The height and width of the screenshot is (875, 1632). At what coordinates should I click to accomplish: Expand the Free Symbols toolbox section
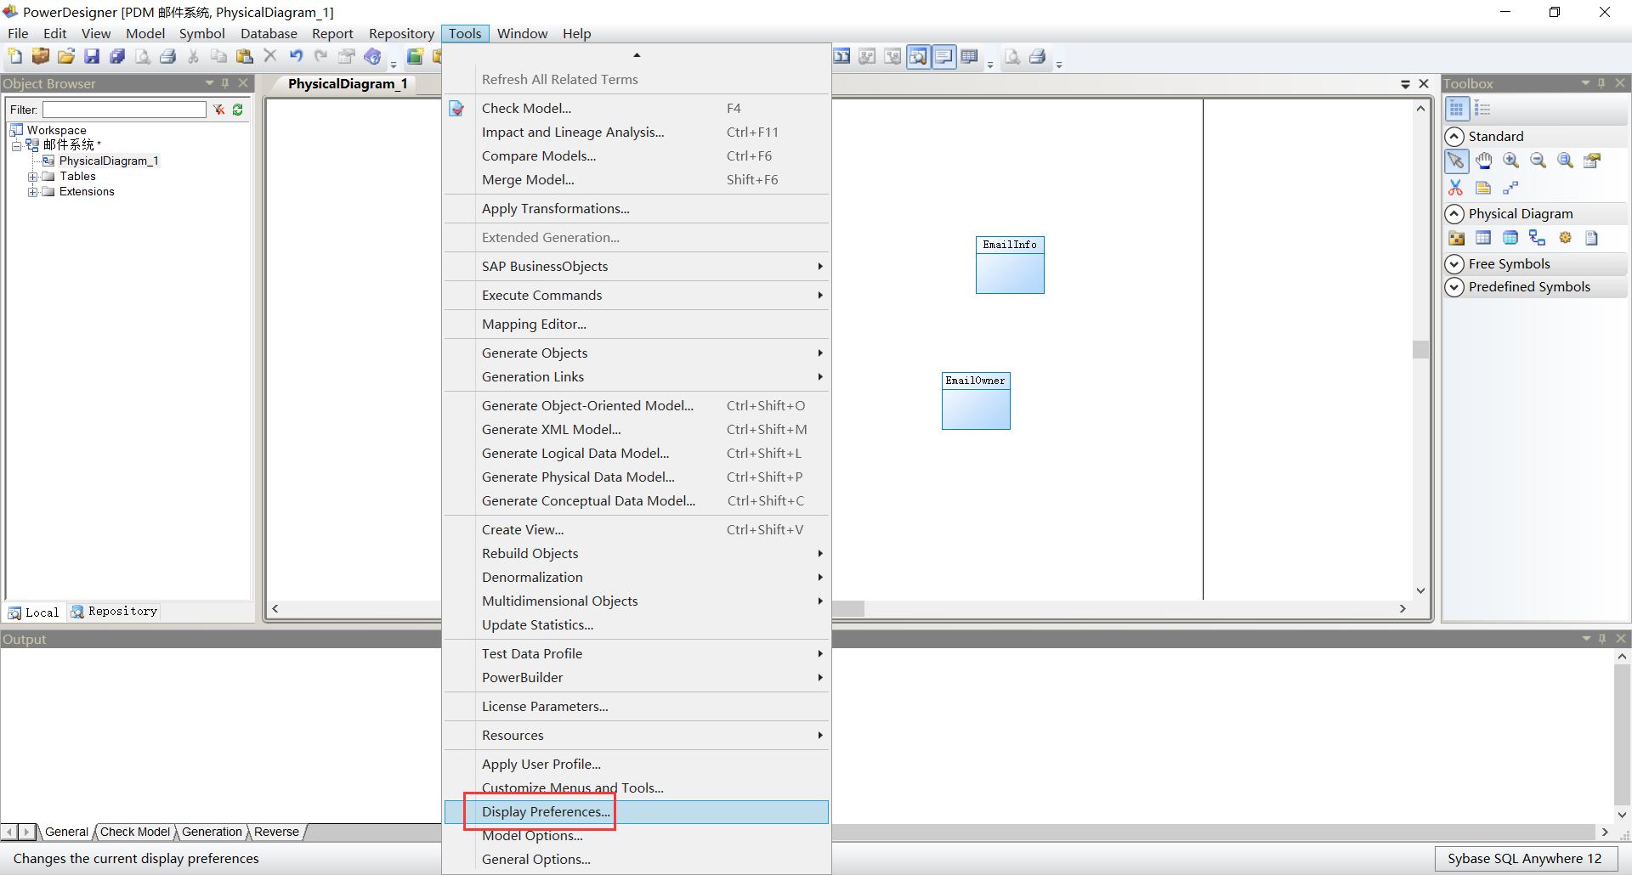pos(1455,264)
